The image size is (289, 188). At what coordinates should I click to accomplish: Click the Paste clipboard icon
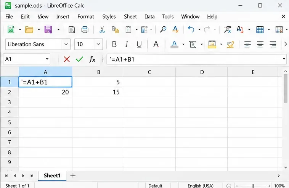coord(128,29)
